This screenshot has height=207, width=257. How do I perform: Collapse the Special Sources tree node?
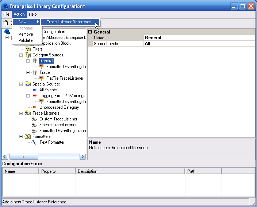tap(21, 84)
